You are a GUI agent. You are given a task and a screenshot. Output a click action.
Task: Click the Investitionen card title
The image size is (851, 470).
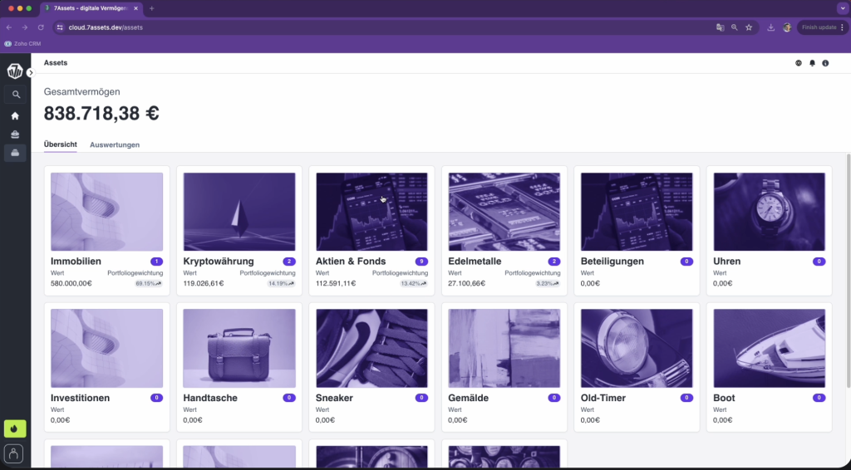coord(81,398)
